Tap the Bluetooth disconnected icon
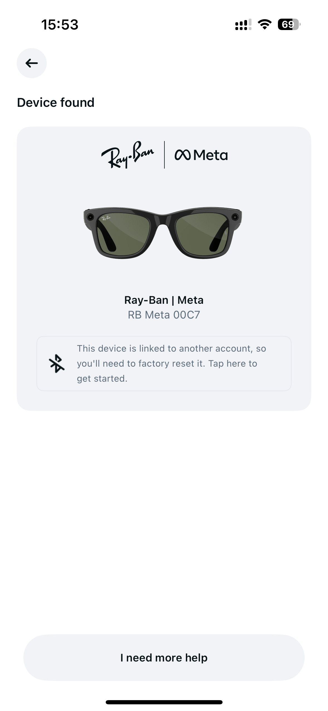This screenshot has width=328, height=711. point(57,363)
